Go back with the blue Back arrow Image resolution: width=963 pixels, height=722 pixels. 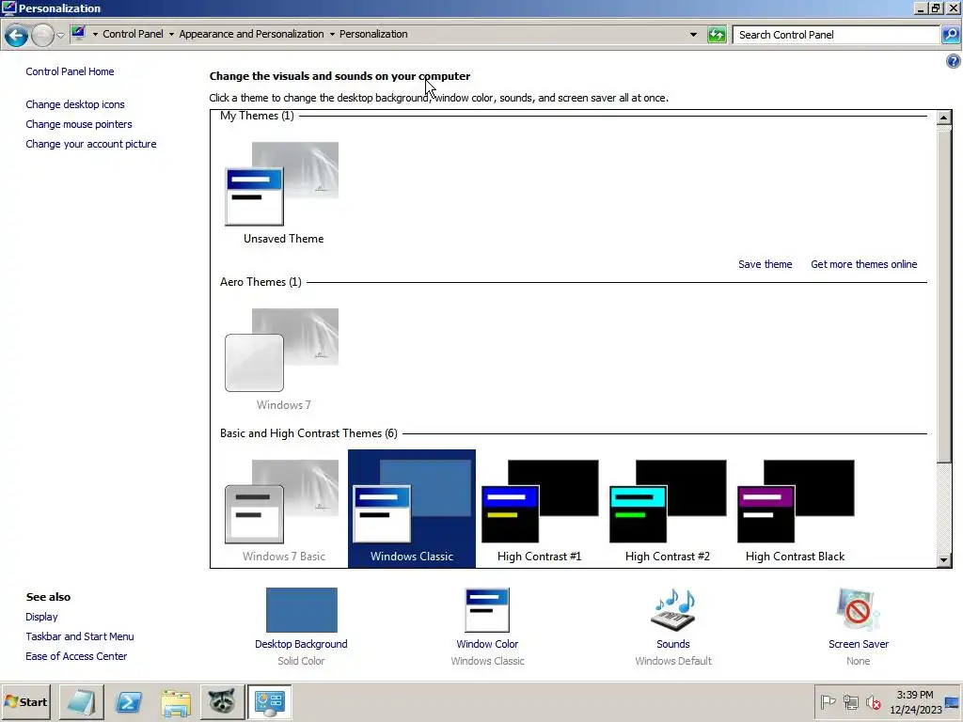[x=16, y=35]
